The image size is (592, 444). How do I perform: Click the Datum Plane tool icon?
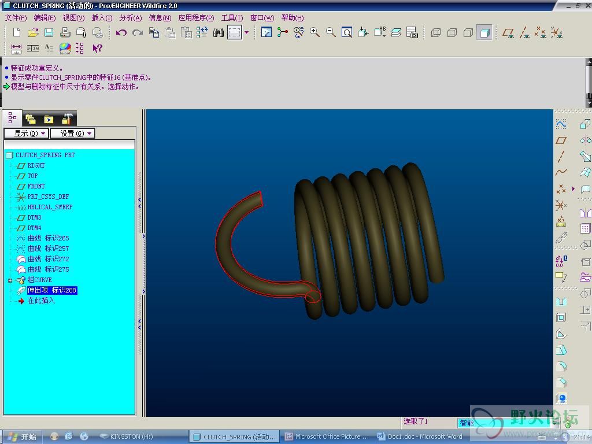point(561,140)
